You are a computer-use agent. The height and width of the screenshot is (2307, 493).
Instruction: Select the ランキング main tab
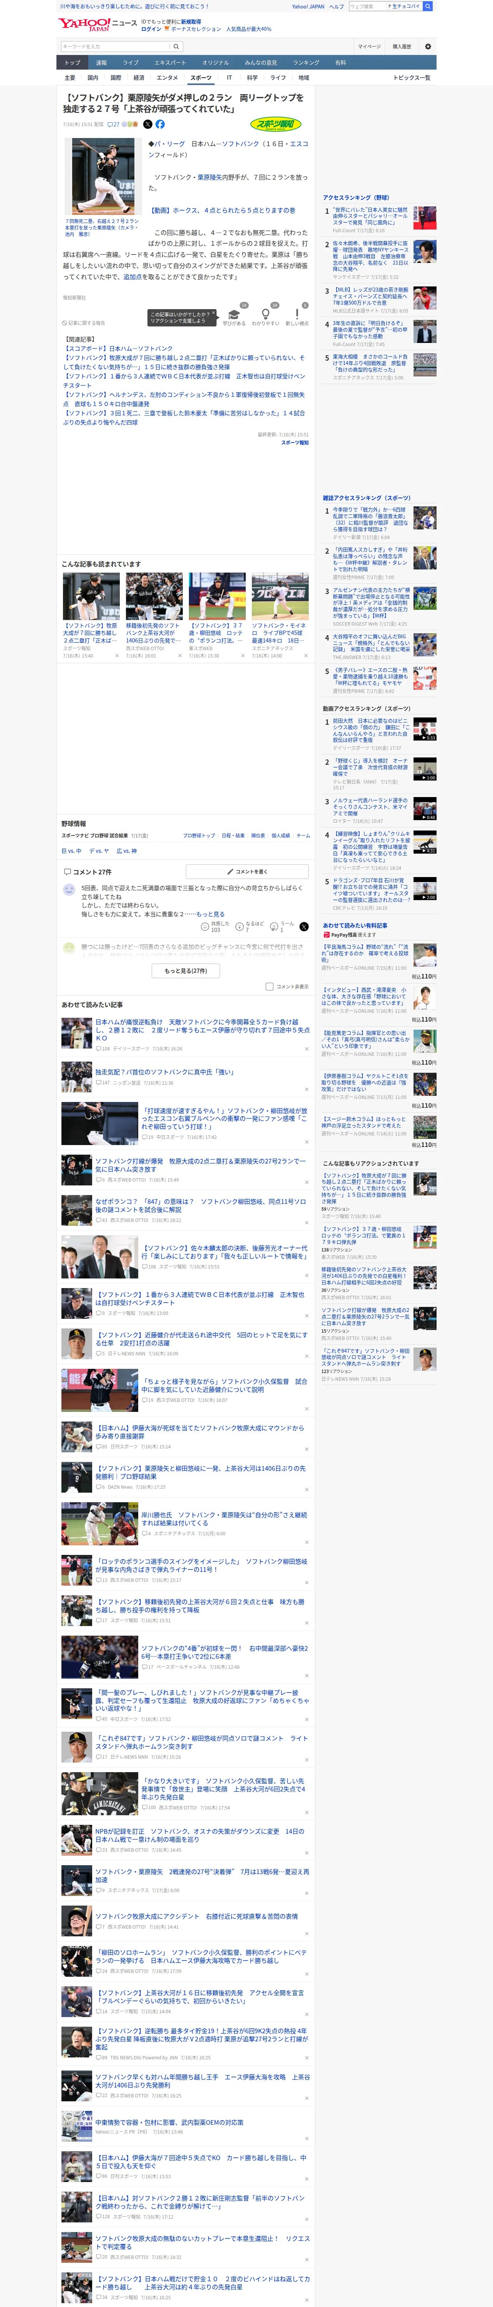306,63
